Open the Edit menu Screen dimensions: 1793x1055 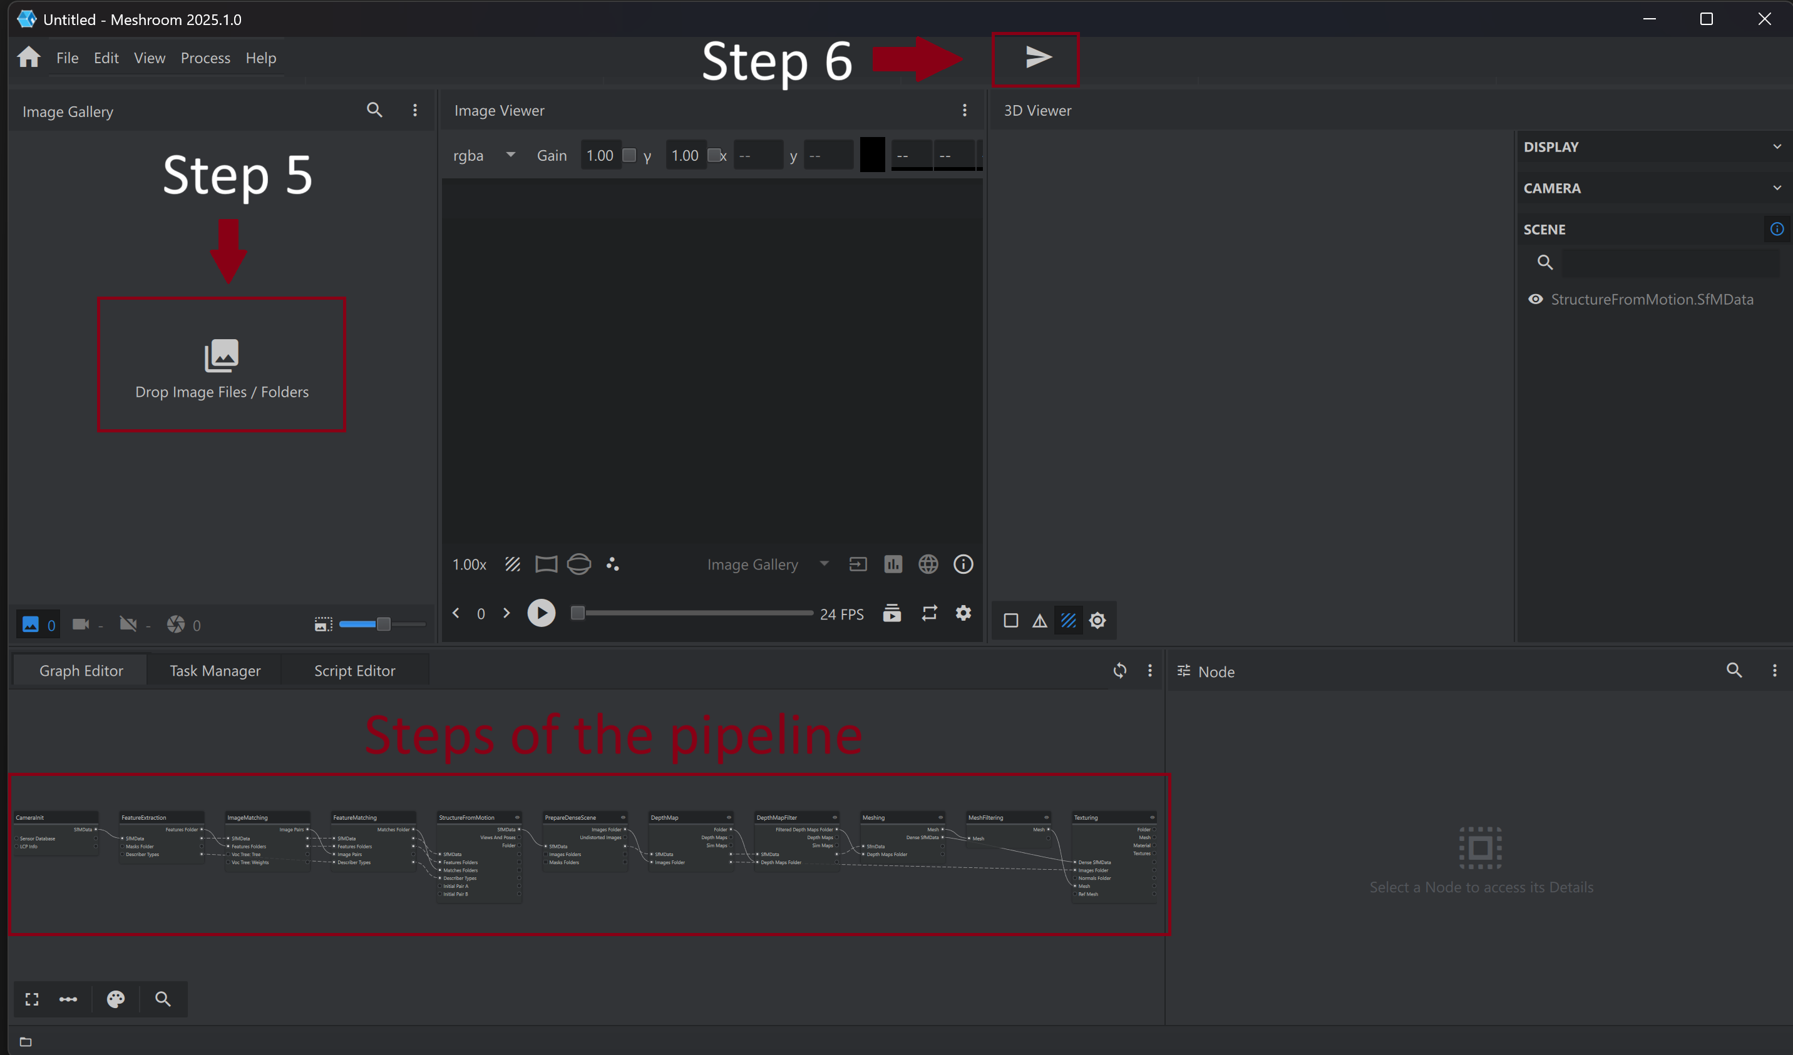click(106, 58)
